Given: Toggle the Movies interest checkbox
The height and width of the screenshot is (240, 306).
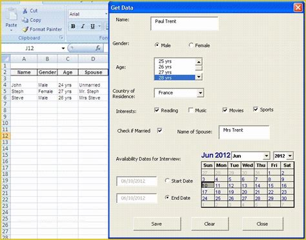Looking at the screenshot, I should [225, 110].
